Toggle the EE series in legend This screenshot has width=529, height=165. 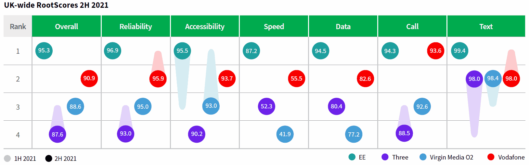352,157
